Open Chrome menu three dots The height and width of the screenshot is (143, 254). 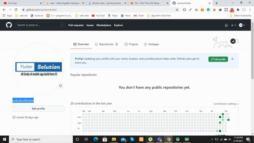(250, 10)
